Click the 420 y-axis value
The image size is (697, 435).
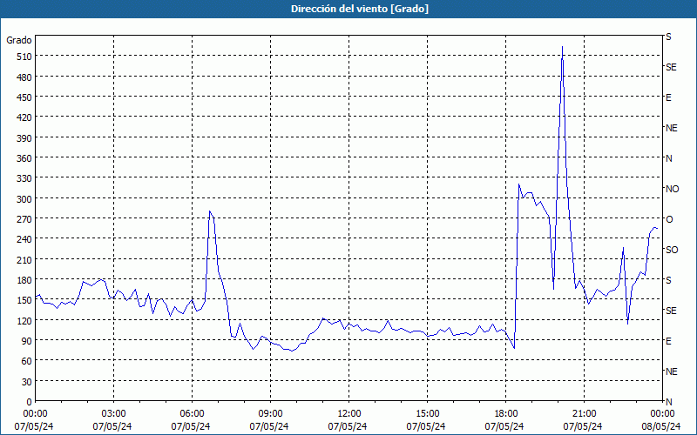click(x=24, y=117)
